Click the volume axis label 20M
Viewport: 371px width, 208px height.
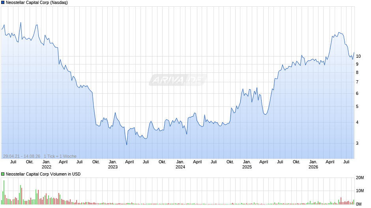coord(360,178)
